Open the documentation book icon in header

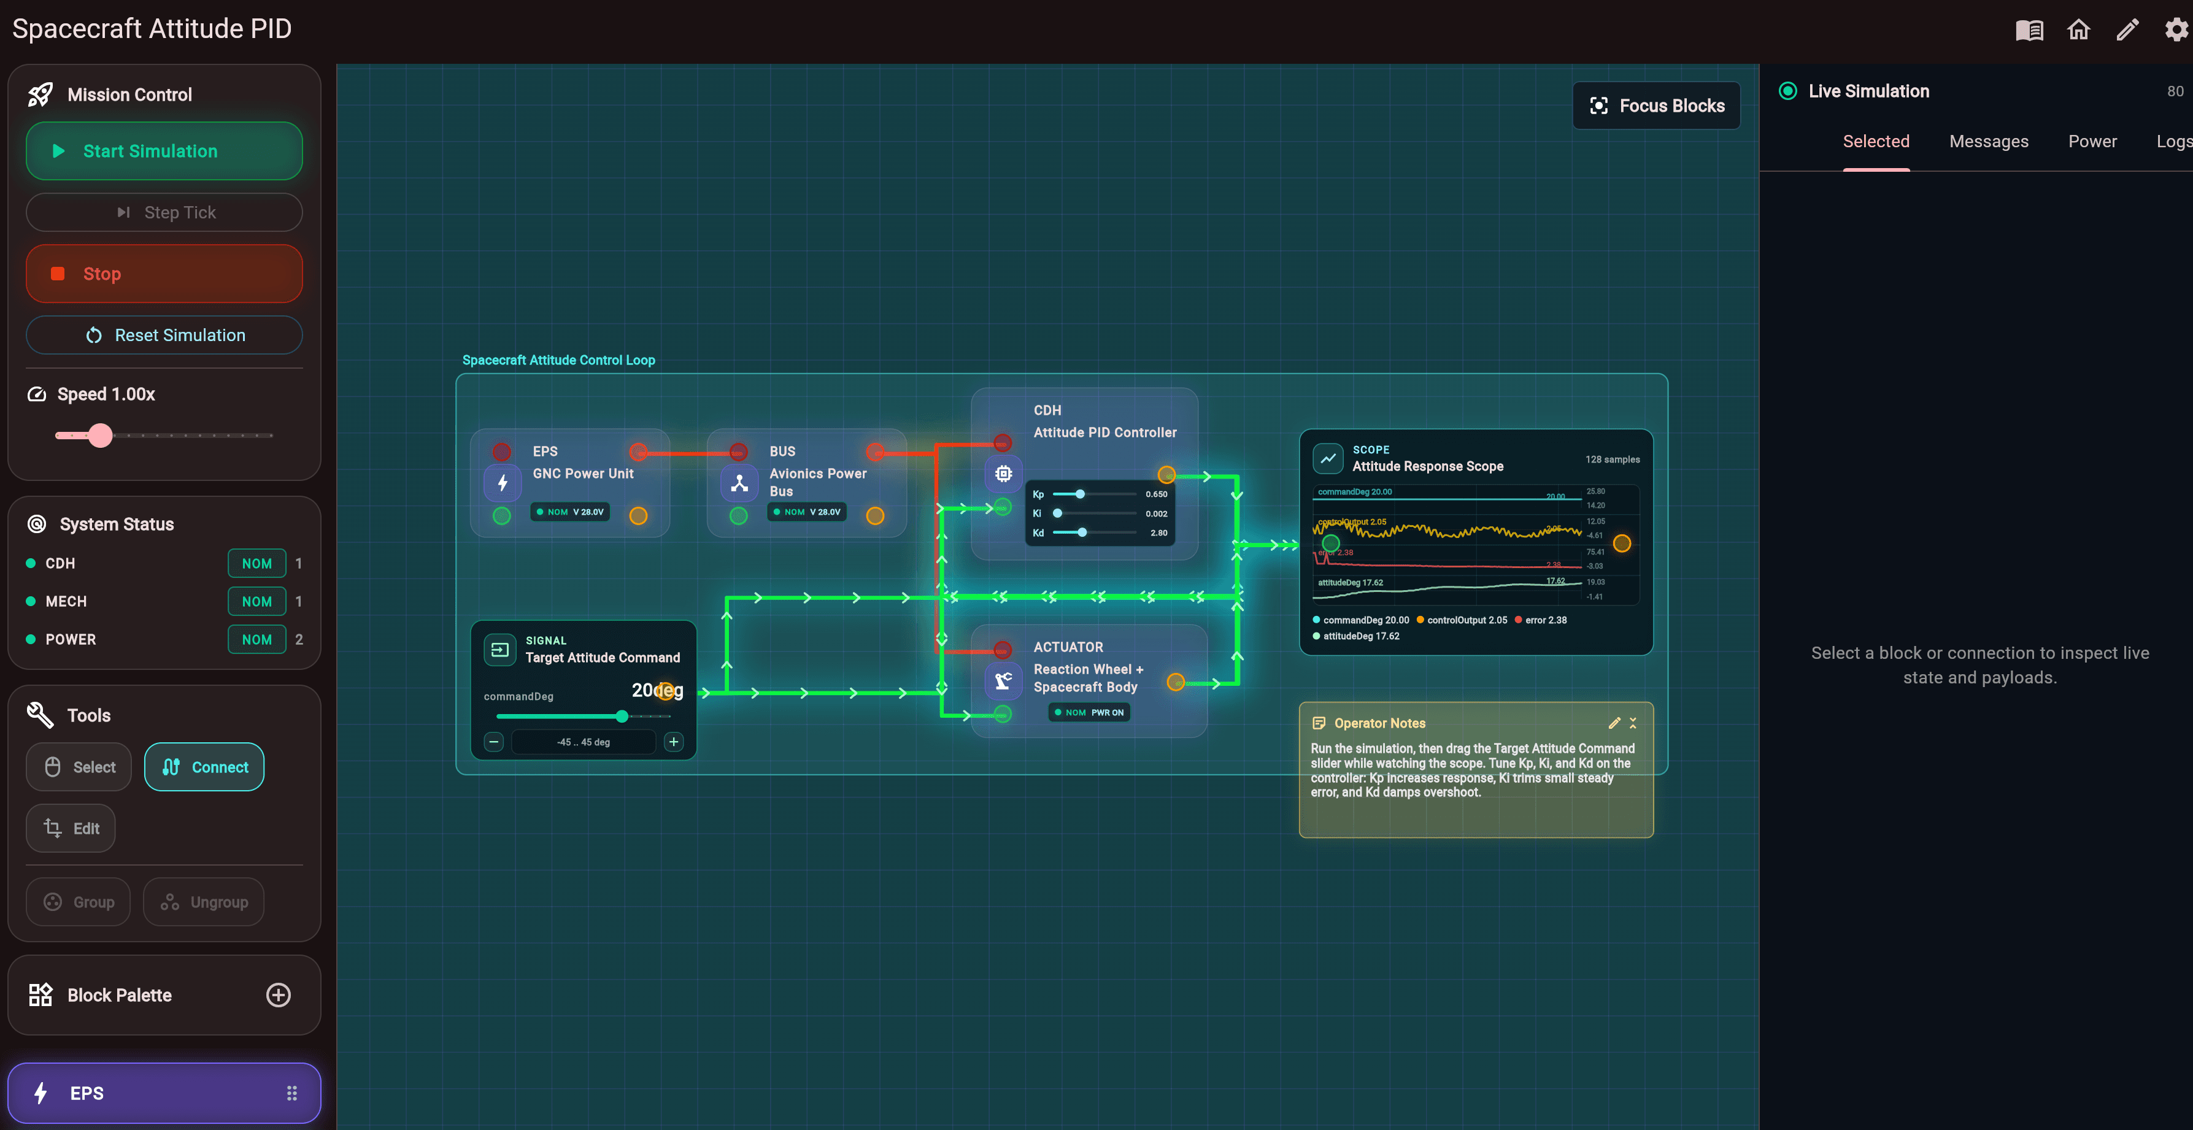(x=2029, y=30)
